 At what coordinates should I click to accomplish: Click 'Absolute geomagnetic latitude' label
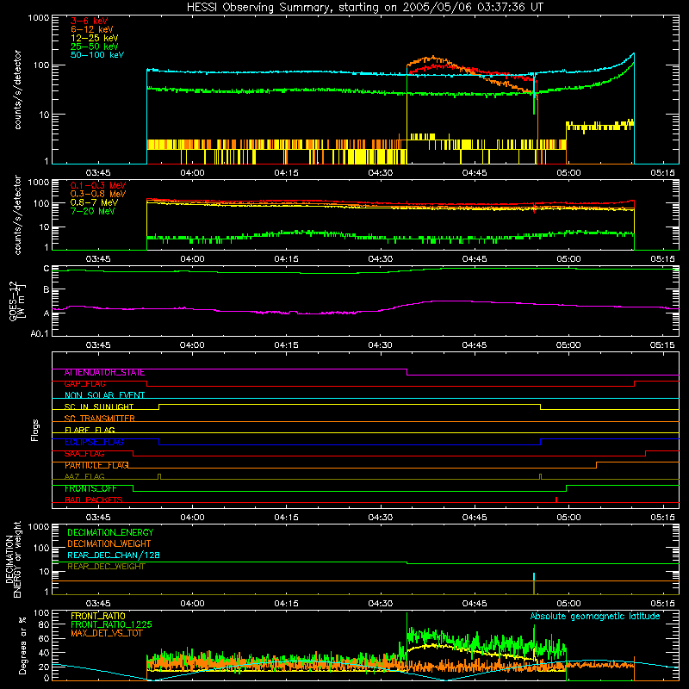point(595,616)
